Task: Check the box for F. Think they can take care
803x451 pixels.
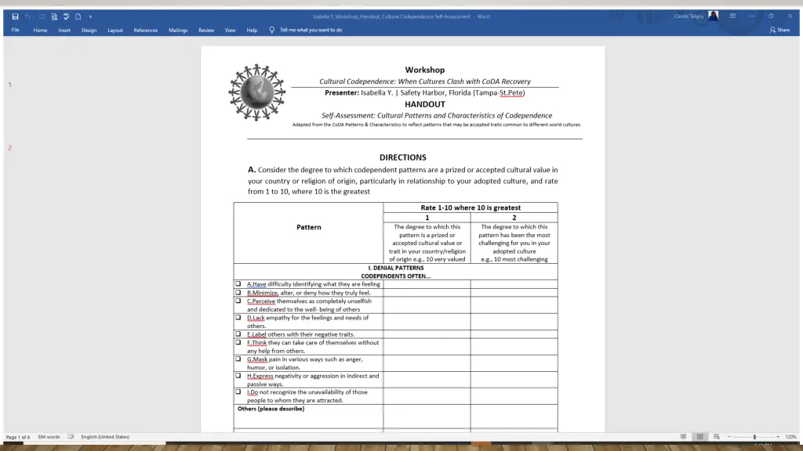Action: pos(238,342)
